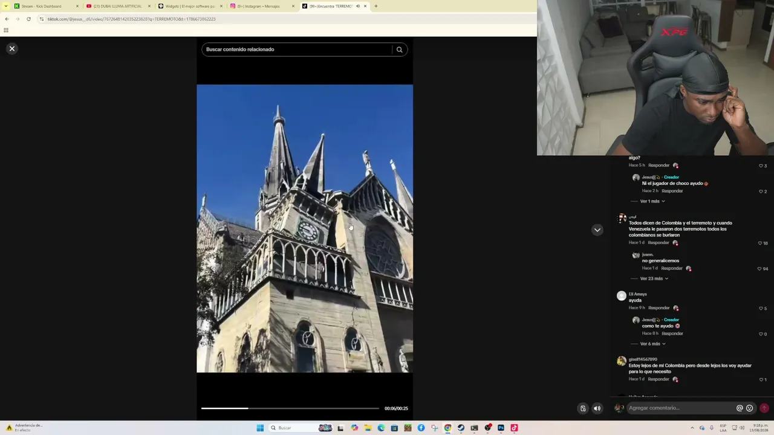Open a new browser tab
The image size is (774, 435).
pos(376,6)
